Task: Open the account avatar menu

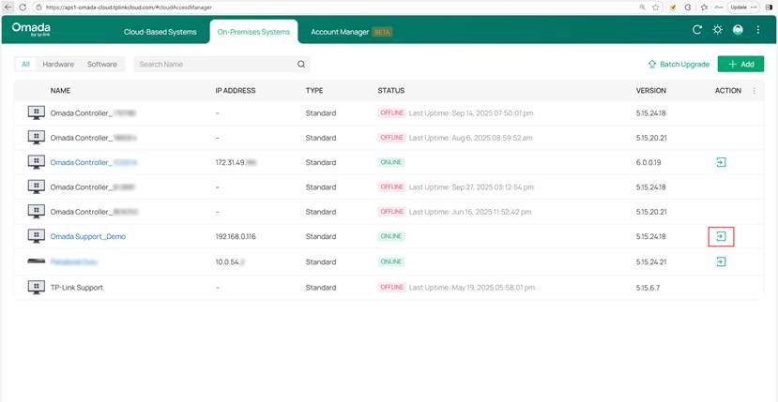Action: pos(738,30)
